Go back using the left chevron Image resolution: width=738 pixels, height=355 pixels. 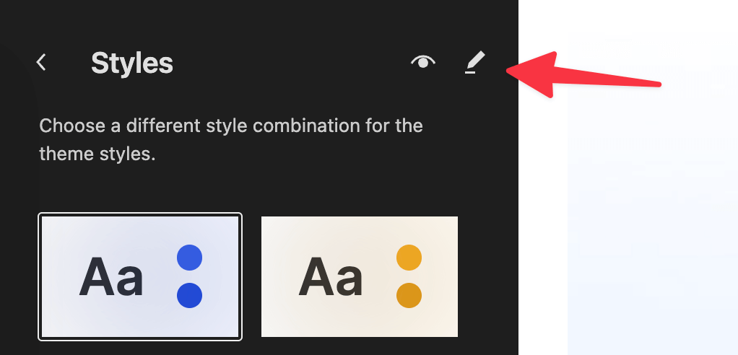tap(42, 63)
